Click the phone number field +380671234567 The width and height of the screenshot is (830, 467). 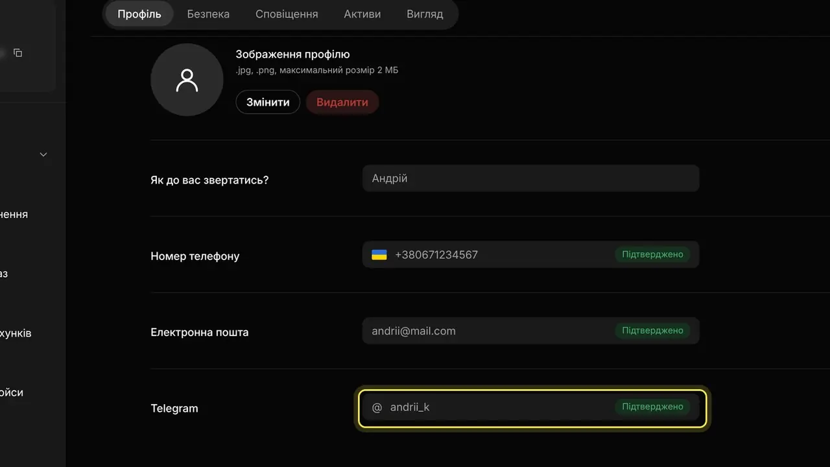(x=530, y=255)
